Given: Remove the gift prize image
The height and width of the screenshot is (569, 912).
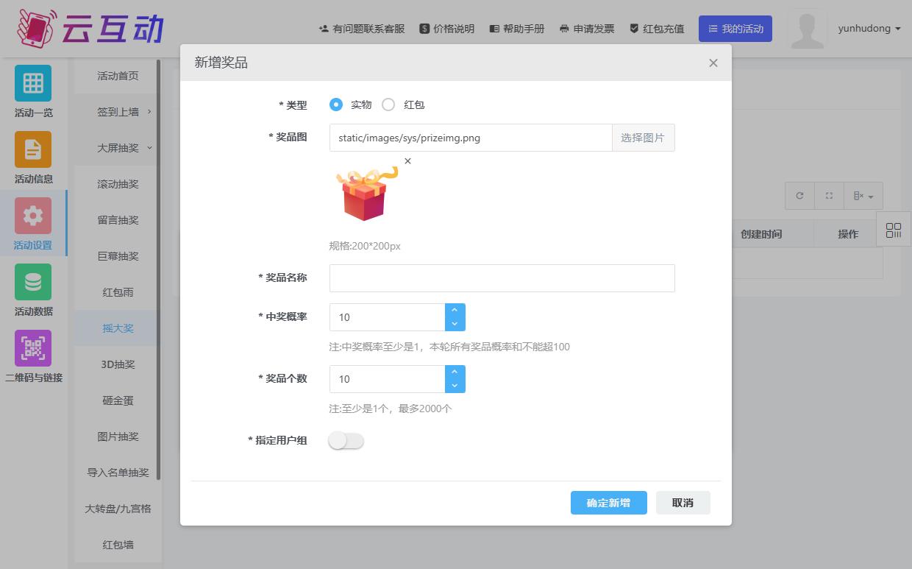Looking at the screenshot, I should tap(407, 161).
